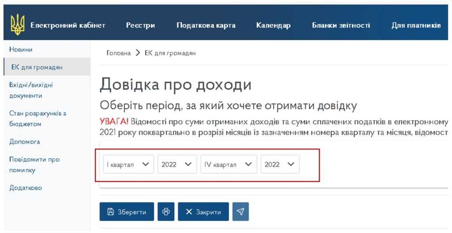Open the start year 2022 dropdown
The width and height of the screenshot is (452, 233).
tap(177, 164)
